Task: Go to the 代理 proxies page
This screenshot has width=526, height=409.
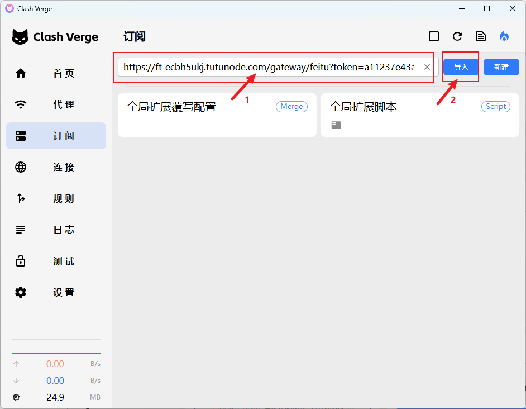Action: pos(56,104)
